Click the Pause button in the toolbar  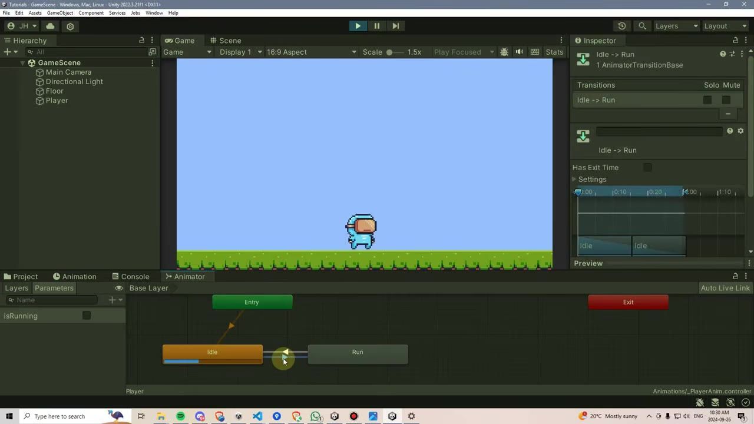[x=377, y=26]
